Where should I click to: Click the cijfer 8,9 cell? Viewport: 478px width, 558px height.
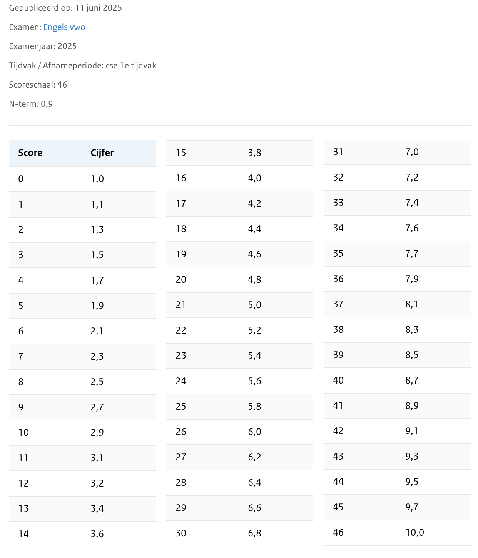[412, 406]
